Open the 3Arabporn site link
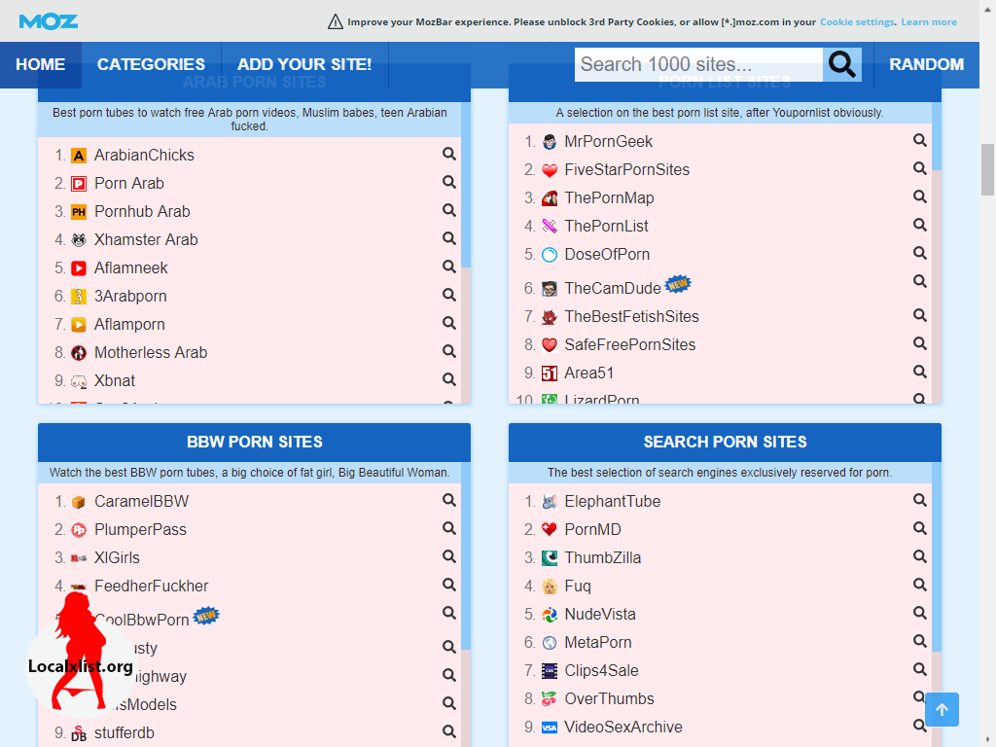Viewport: 996px width, 747px height. (131, 296)
